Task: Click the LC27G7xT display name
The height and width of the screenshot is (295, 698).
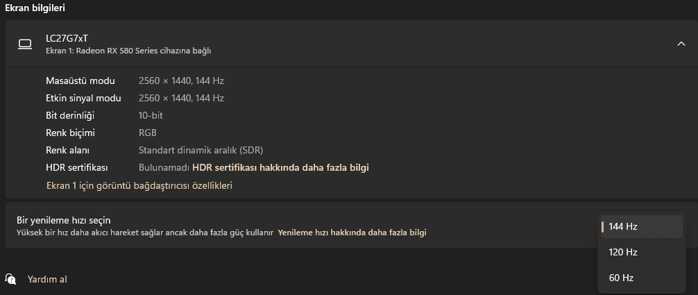Action: (67, 38)
